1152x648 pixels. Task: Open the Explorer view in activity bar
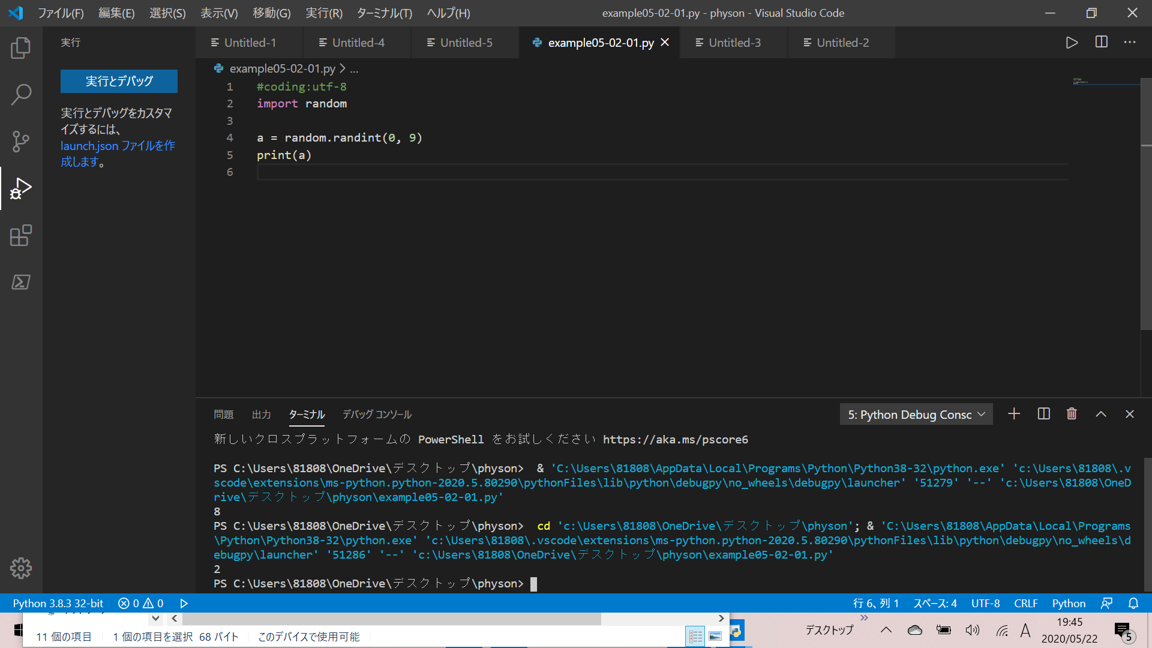pyautogui.click(x=21, y=48)
